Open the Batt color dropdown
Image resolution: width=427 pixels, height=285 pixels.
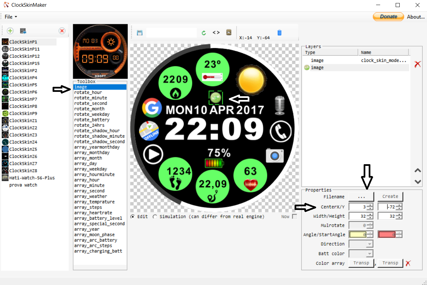[x=361, y=253]
